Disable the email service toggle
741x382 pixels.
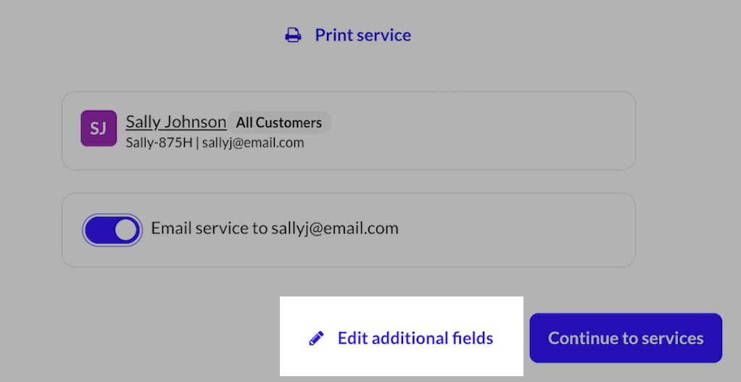[112, 230]
